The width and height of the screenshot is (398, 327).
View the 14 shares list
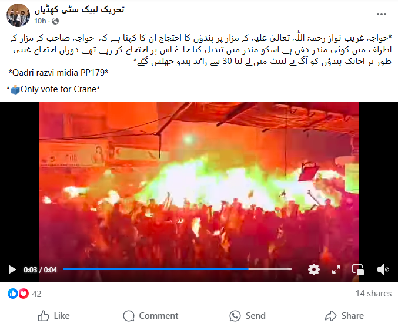tap(373, 294)
